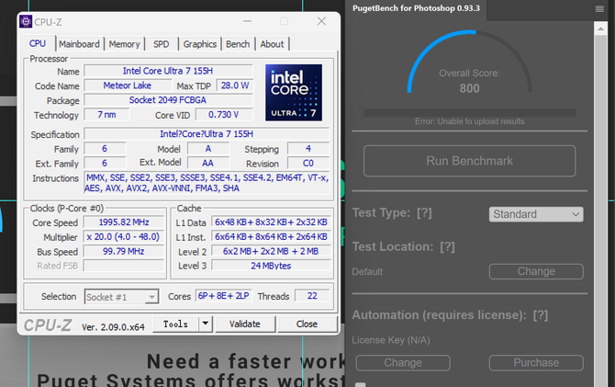Click the Validate button
The width and height of the screenshot is (615, 387).
click(x=245, y=324)
